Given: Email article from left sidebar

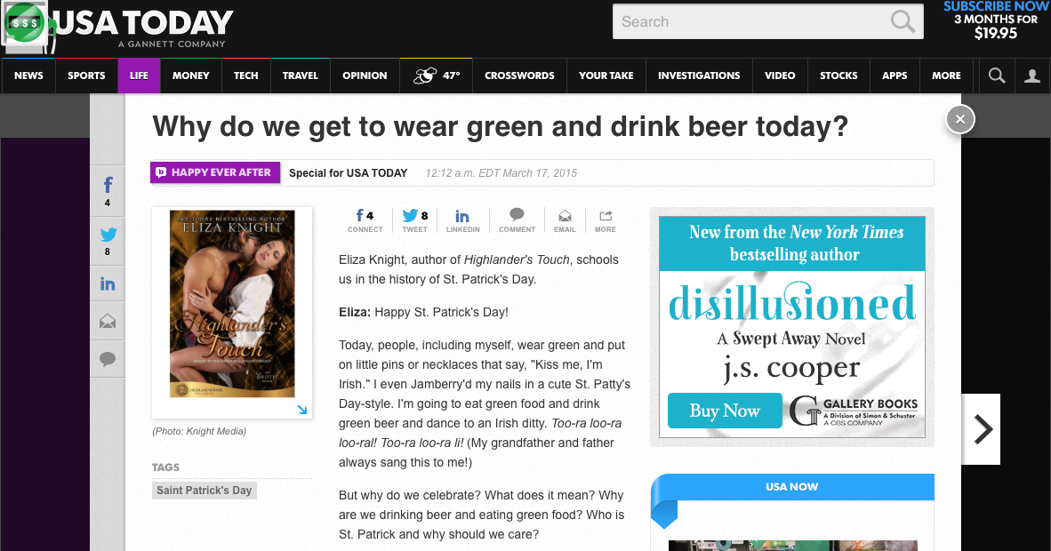Looking at the screenshot, I should (108, 322).
